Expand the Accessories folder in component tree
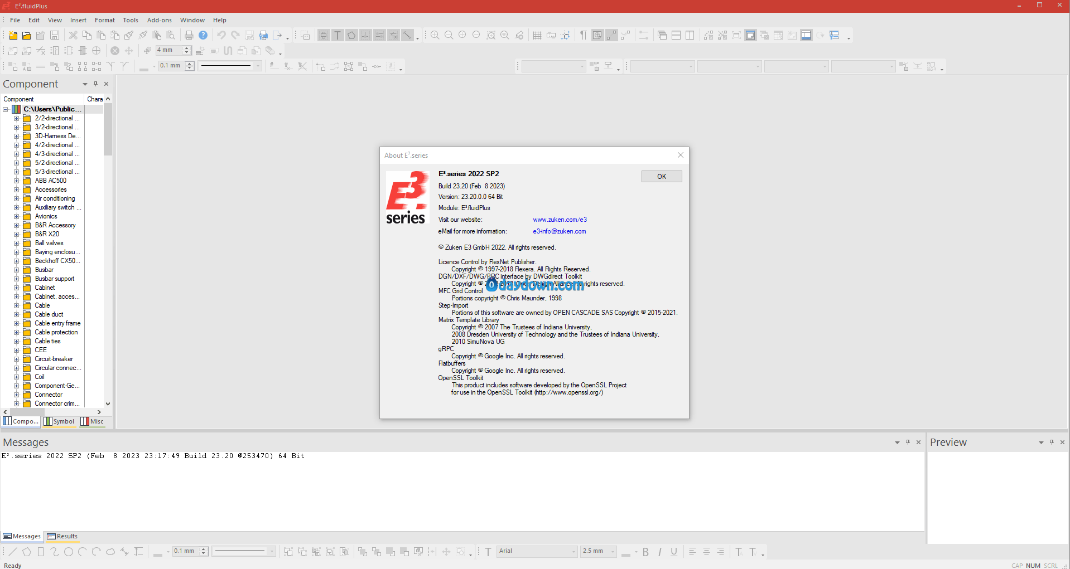Image resolution: width=1070 pixels, height=569 pixels. (x=17, y=189)
